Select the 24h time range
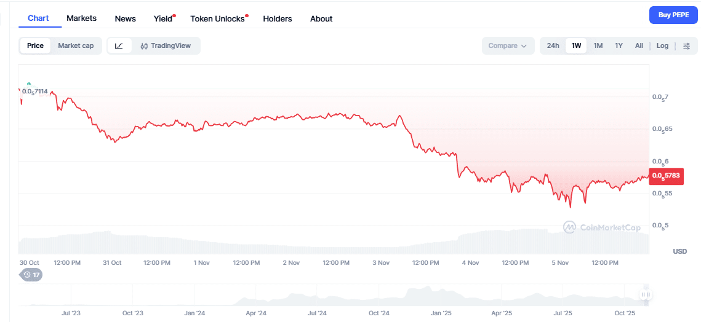The width and height of the screenshot is (701, 322). [553, 45]
